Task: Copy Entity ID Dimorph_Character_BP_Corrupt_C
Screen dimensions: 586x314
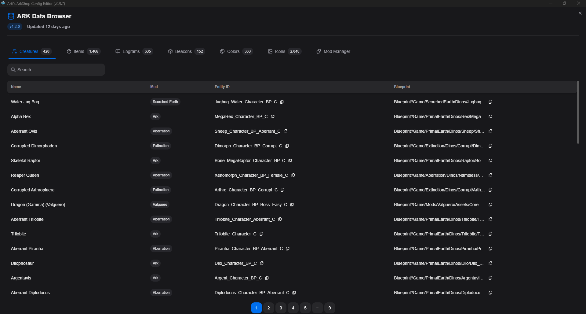Action: pyautogui.click(x=287, y=146)
